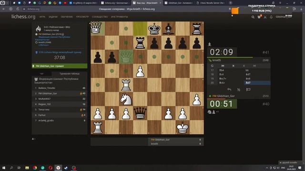This screenshot has width=305, height=171.
Task: Open white player FM Glidzhian_Gor in the game info
Action: click(51, 34)
